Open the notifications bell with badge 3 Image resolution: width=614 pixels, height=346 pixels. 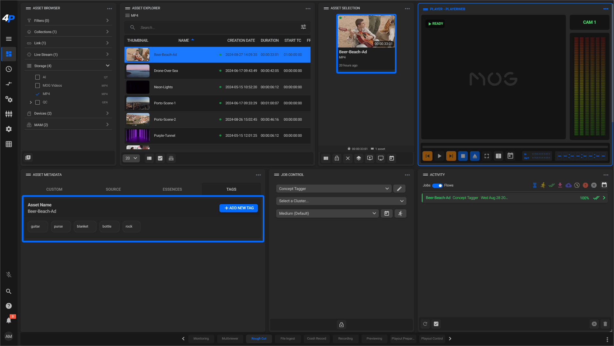[9, 320]
